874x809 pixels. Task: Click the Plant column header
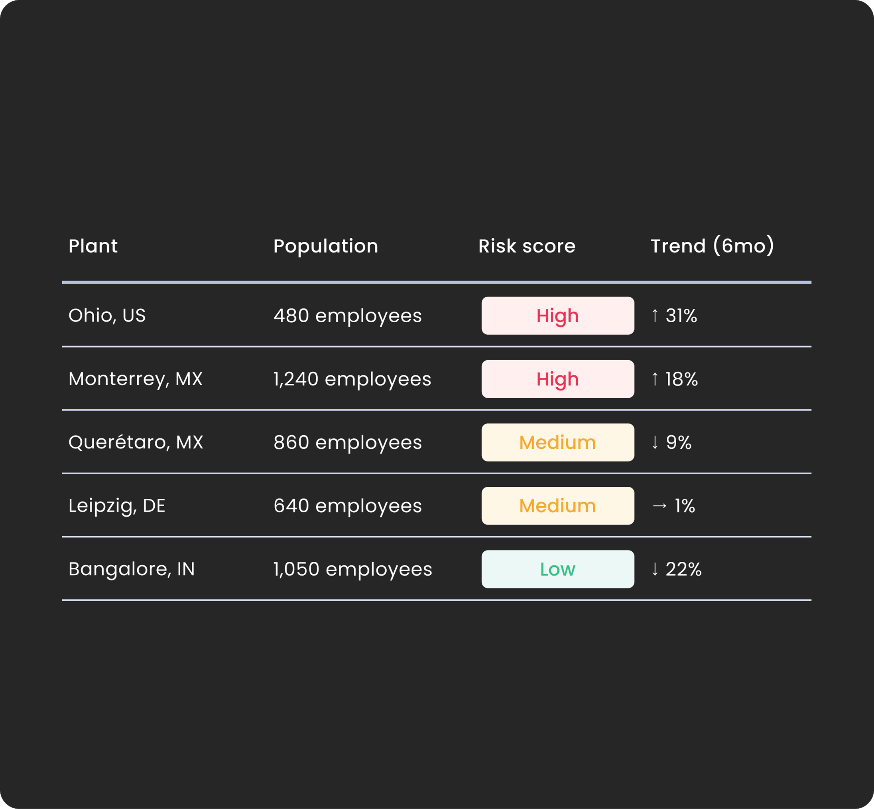[x=93, y=246]
